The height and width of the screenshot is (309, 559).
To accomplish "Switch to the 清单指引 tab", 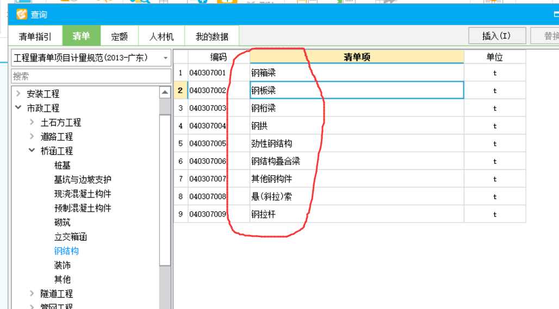I will pyautogui.click(x=35, y=36).
